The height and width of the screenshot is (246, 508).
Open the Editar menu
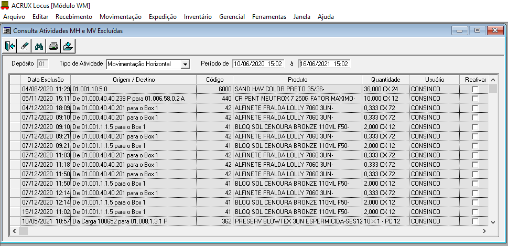(x=40, y=17)
